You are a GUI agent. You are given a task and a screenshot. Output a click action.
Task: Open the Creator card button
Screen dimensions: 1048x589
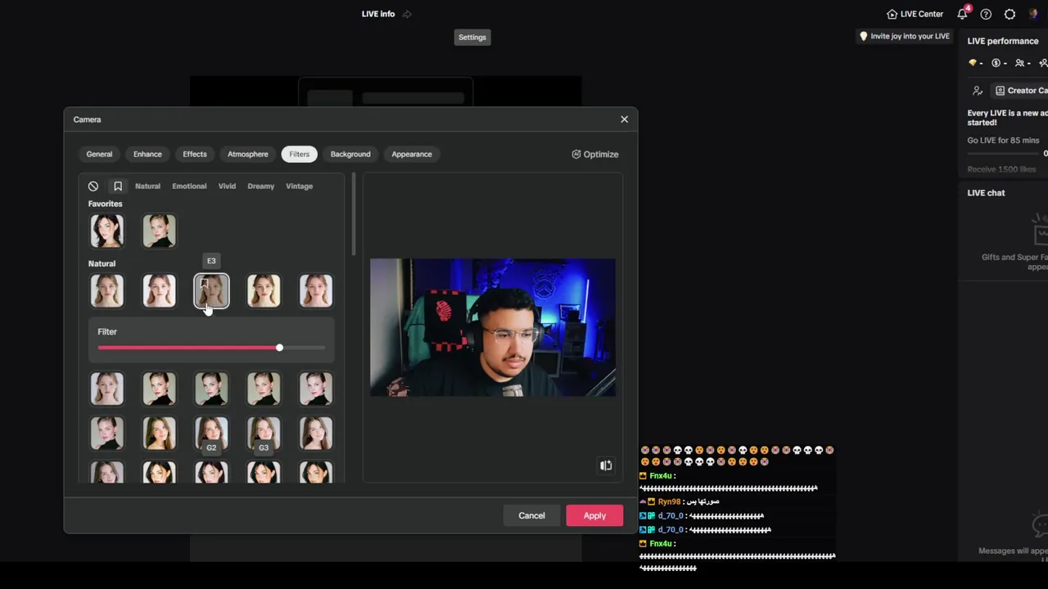1020,91
